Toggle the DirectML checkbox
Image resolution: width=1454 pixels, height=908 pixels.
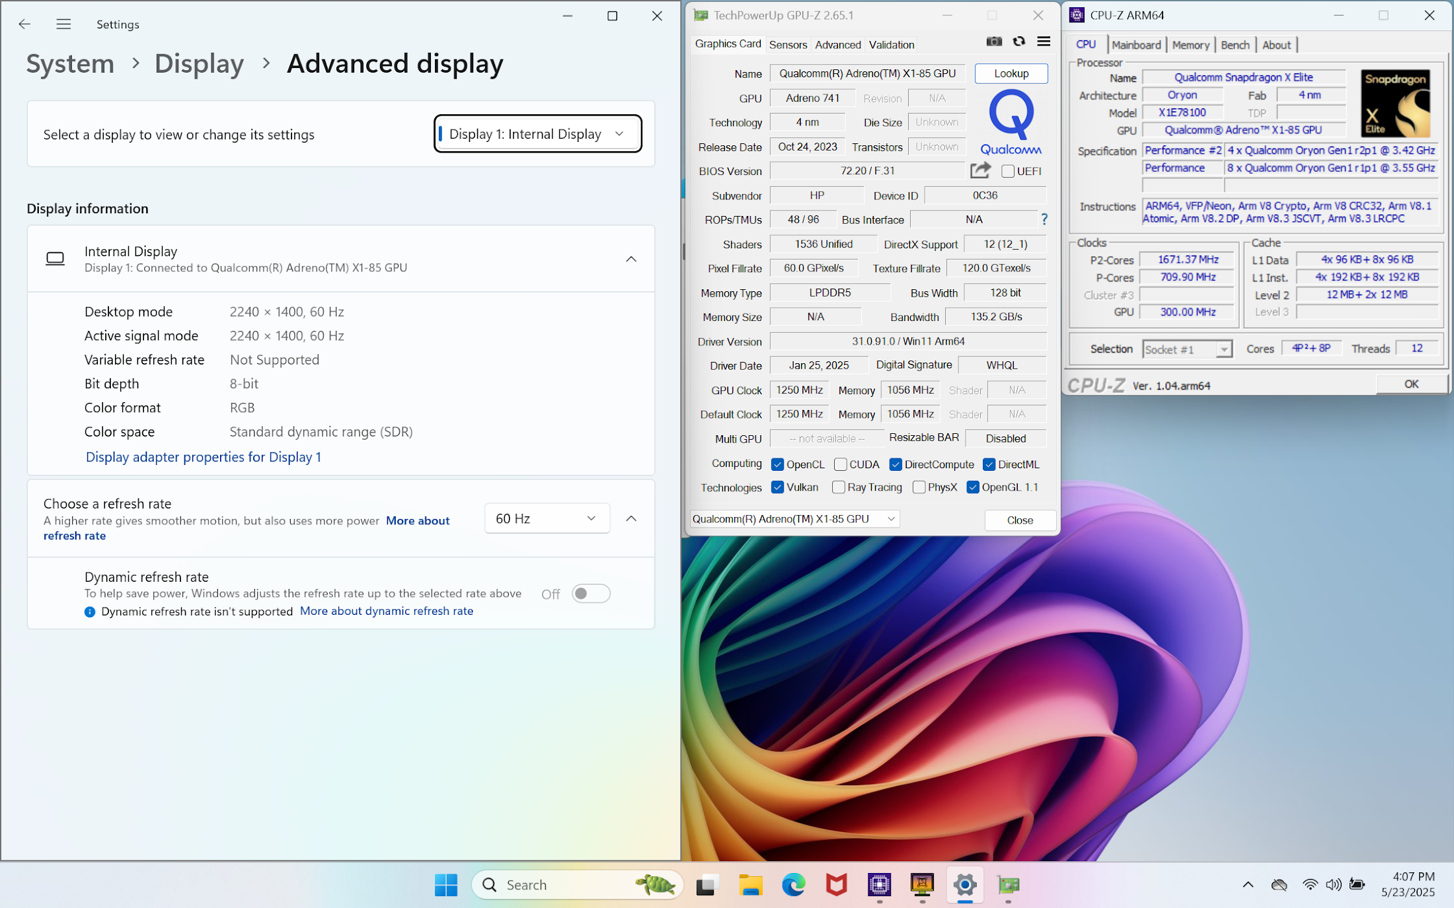tap(989, 464)
